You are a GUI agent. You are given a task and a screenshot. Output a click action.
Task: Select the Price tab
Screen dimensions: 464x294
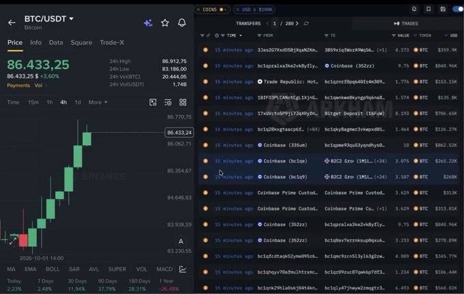point(15,42)
